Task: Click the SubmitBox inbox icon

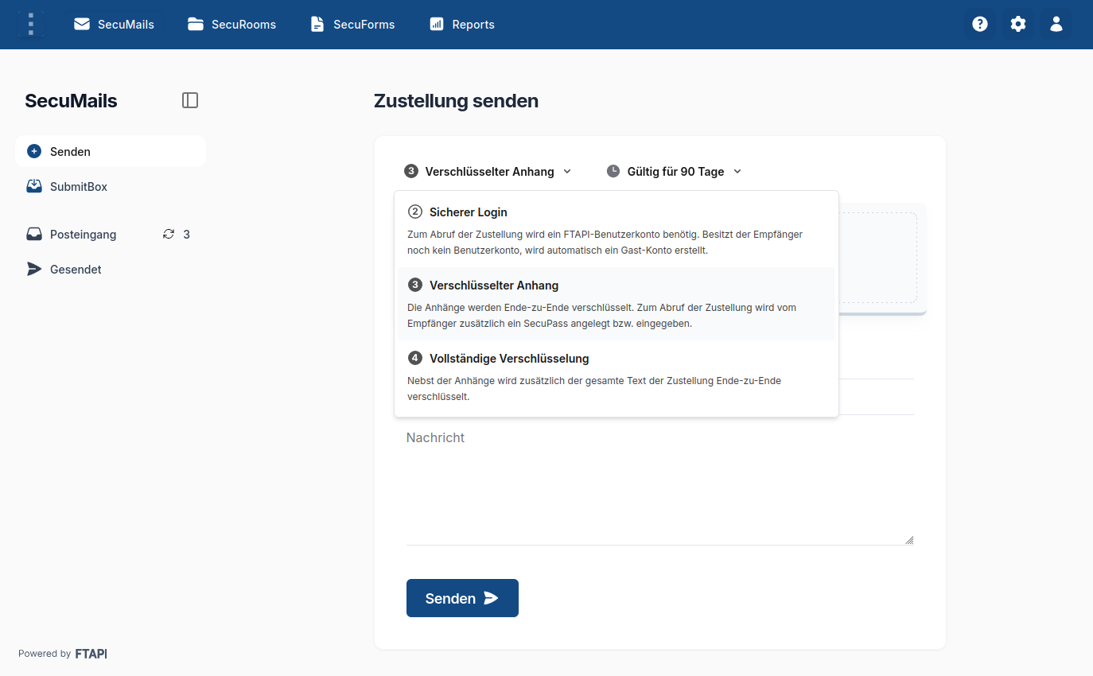Action: pos(34,186)
